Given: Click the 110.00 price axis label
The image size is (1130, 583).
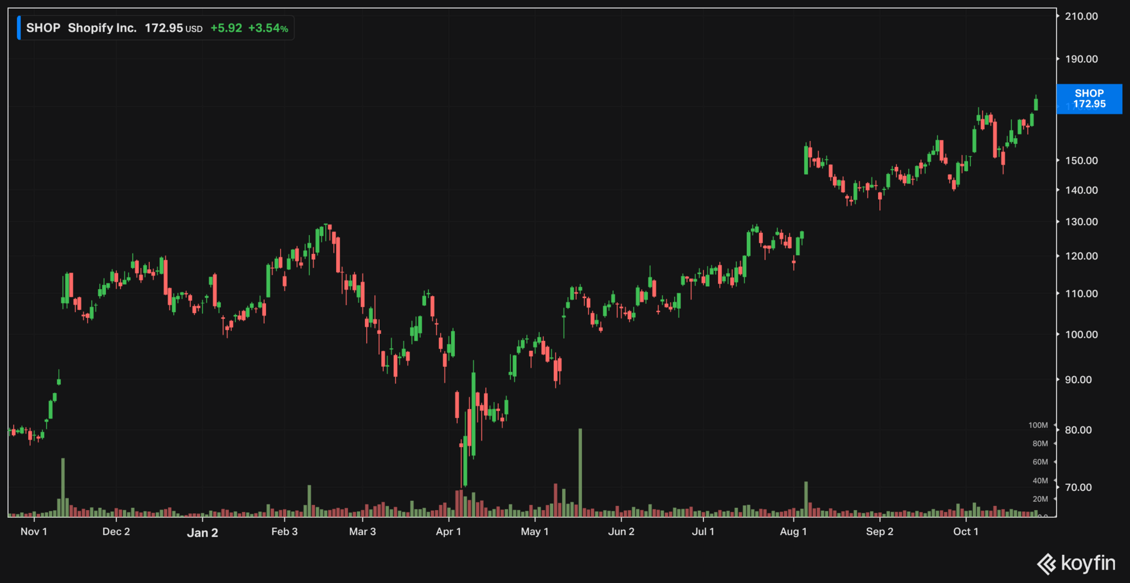Looking at the screenshot, I should 1081,294.
